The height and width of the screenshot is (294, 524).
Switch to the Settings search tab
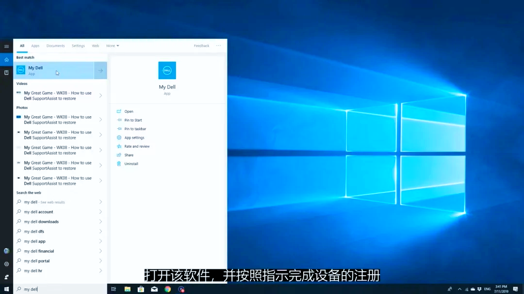[x=78, y=46]
